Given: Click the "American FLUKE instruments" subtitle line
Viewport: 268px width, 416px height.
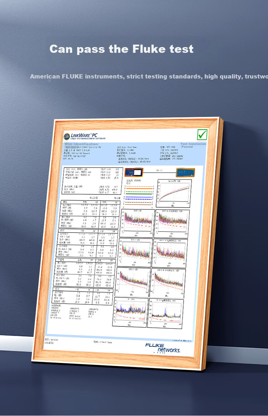Looking at the screenshot, I should pos(149,76).
